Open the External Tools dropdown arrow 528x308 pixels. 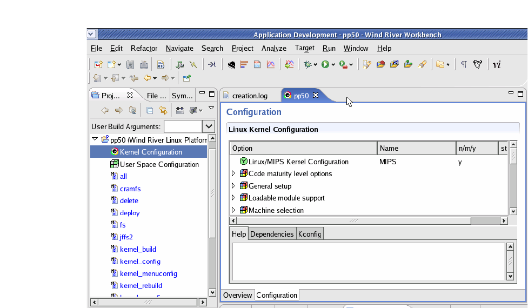point(351,65)
